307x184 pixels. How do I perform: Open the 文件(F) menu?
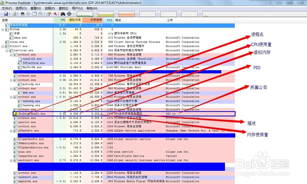(x=7, y=8)
